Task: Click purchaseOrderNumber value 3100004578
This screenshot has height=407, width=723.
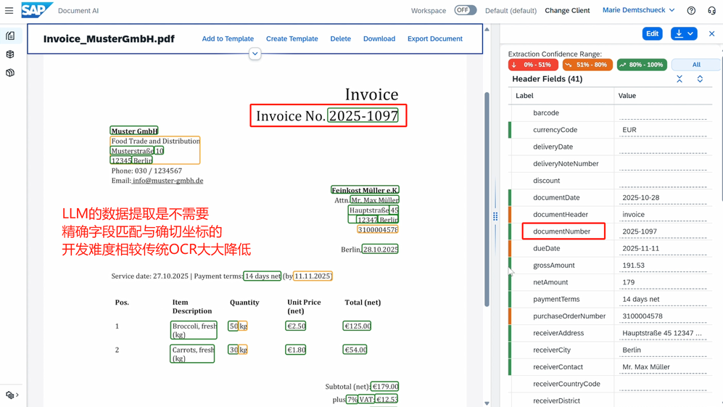Action: 643,316
